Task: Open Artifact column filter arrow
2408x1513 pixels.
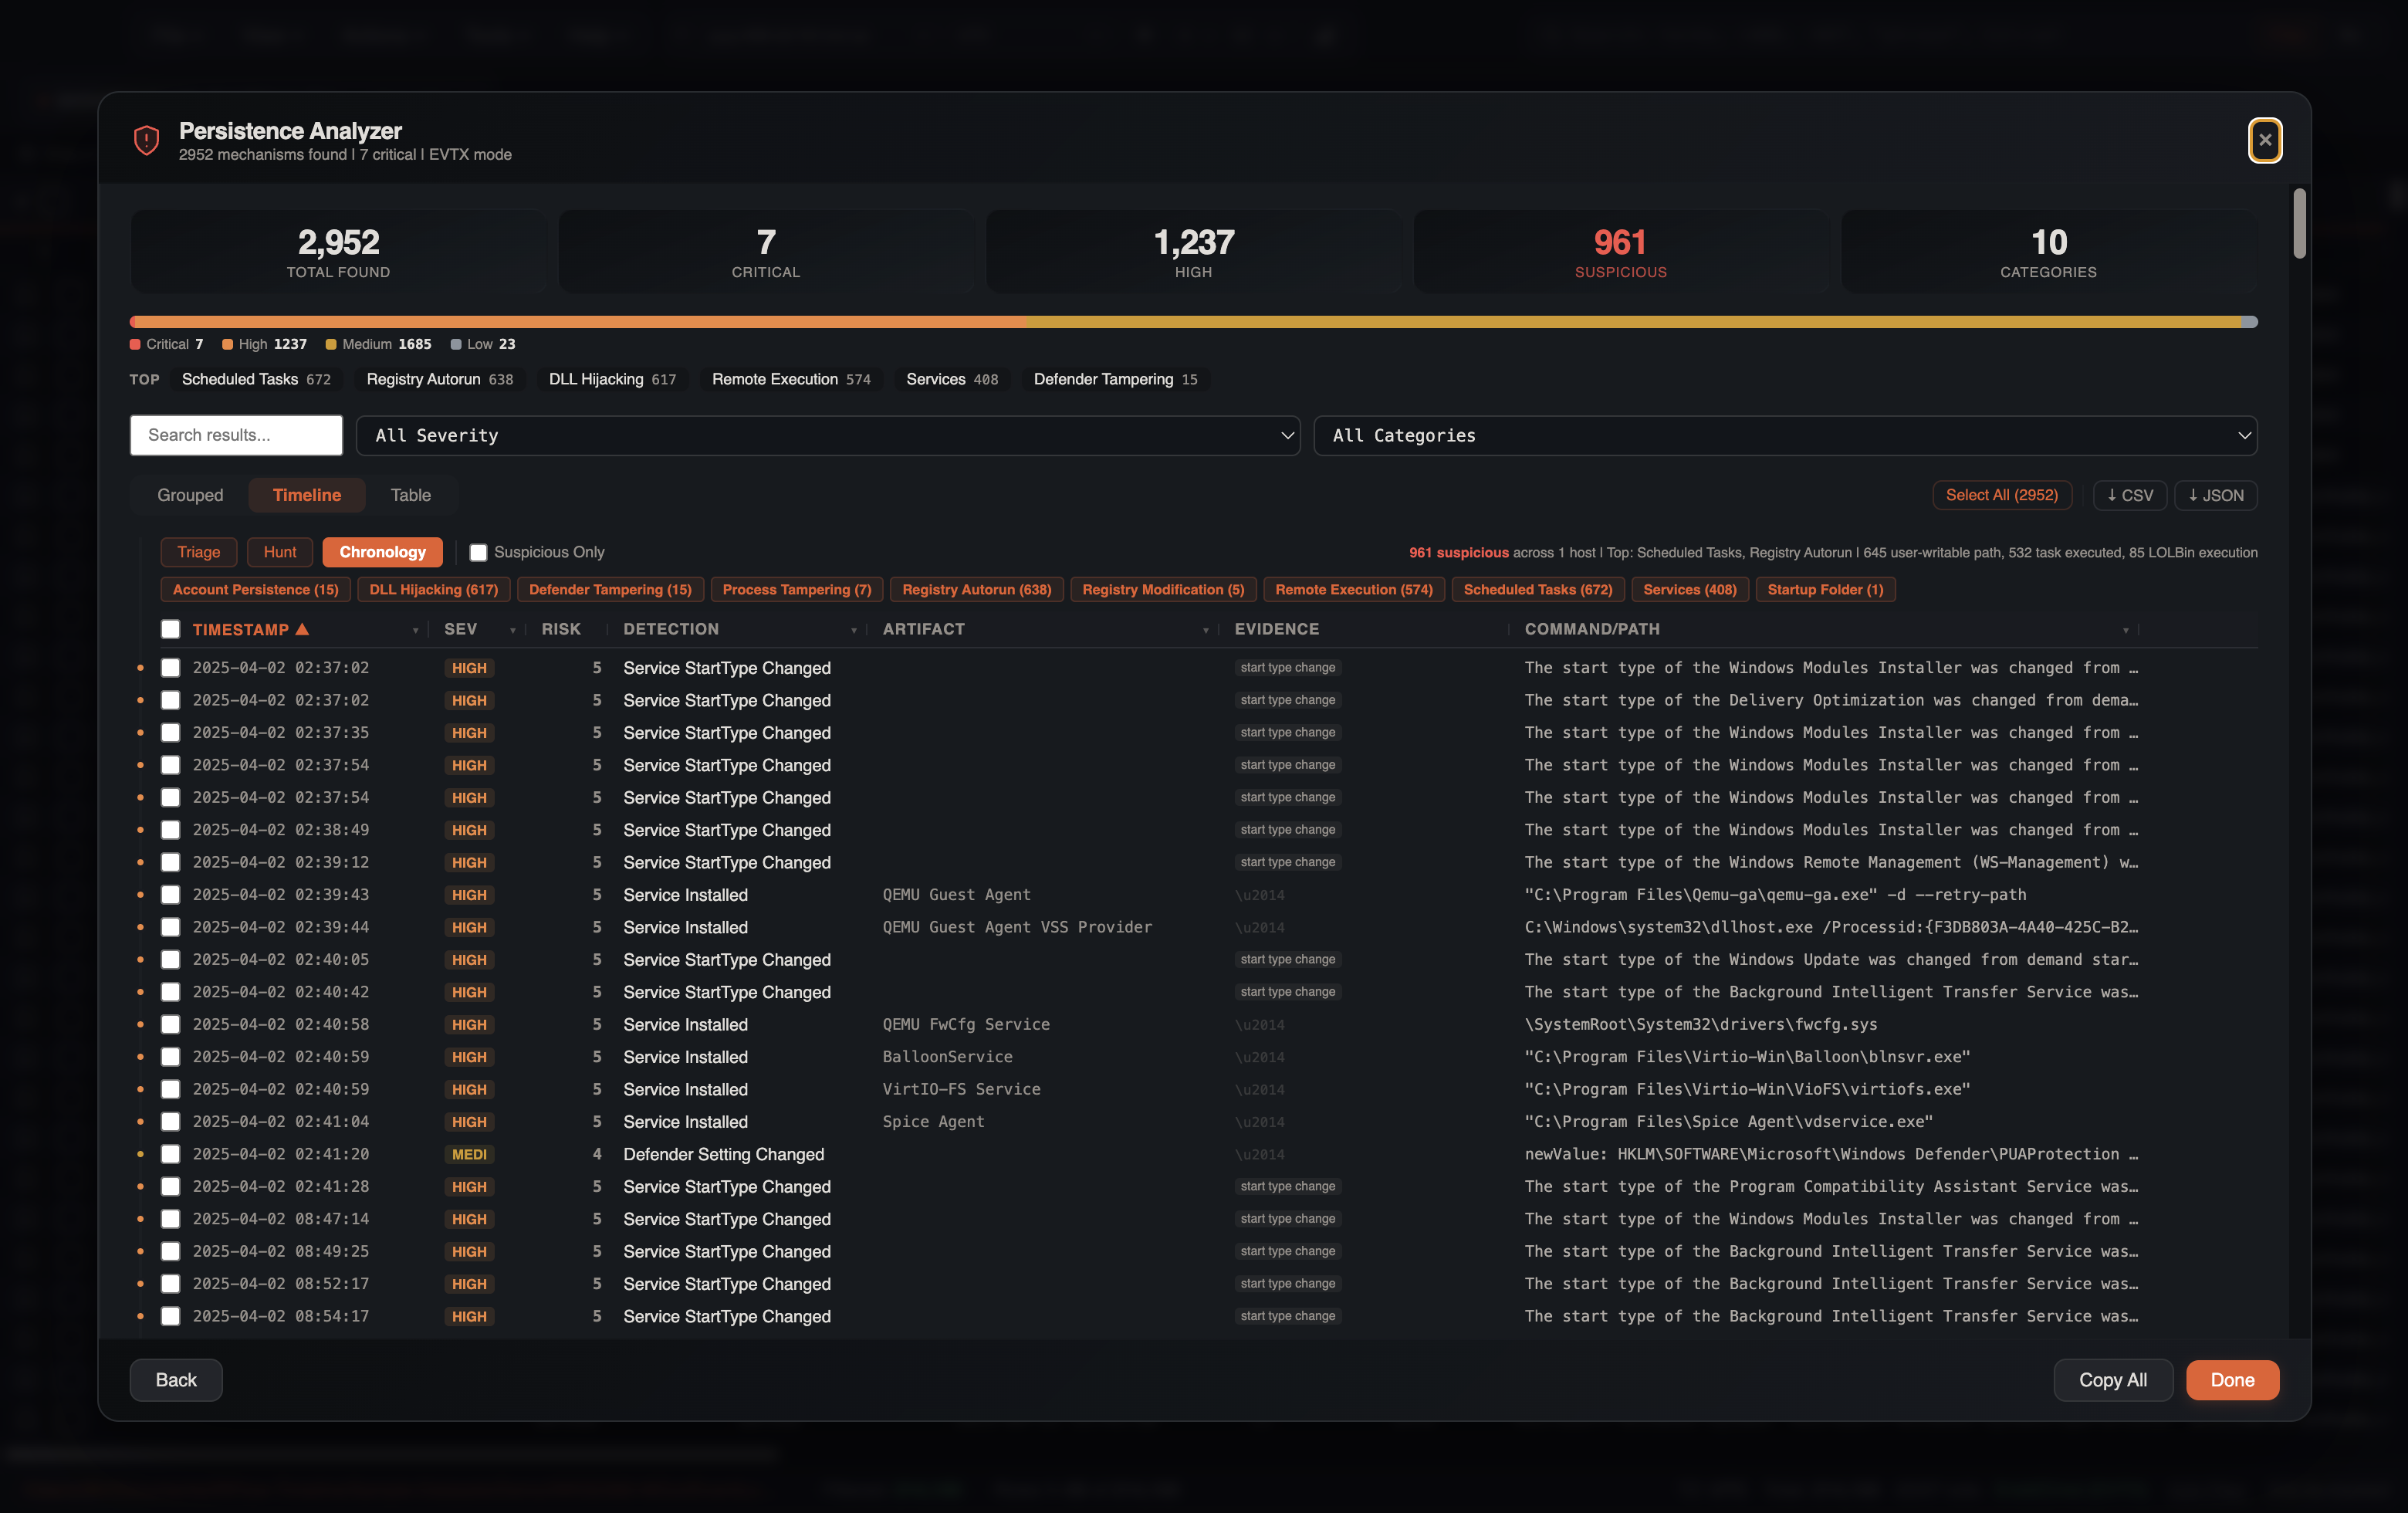Action: [x=1205, y=630]
